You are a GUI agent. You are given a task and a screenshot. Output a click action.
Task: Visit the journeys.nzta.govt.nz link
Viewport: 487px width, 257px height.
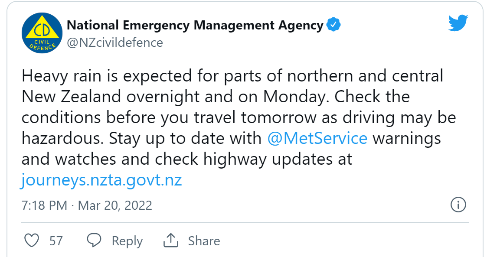coord(101,180)
